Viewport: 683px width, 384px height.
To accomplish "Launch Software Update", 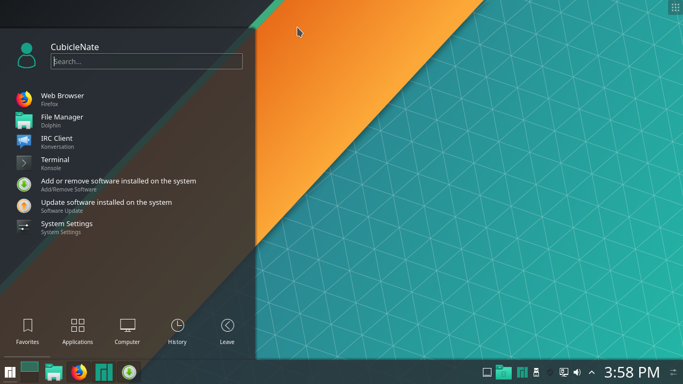I will point(106,206).
